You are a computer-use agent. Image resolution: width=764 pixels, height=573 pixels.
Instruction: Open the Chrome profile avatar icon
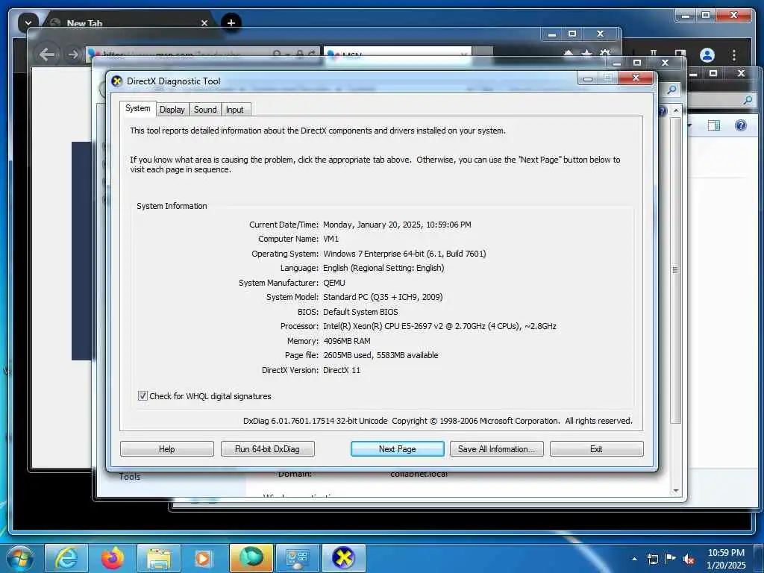[x=707, y=55]
